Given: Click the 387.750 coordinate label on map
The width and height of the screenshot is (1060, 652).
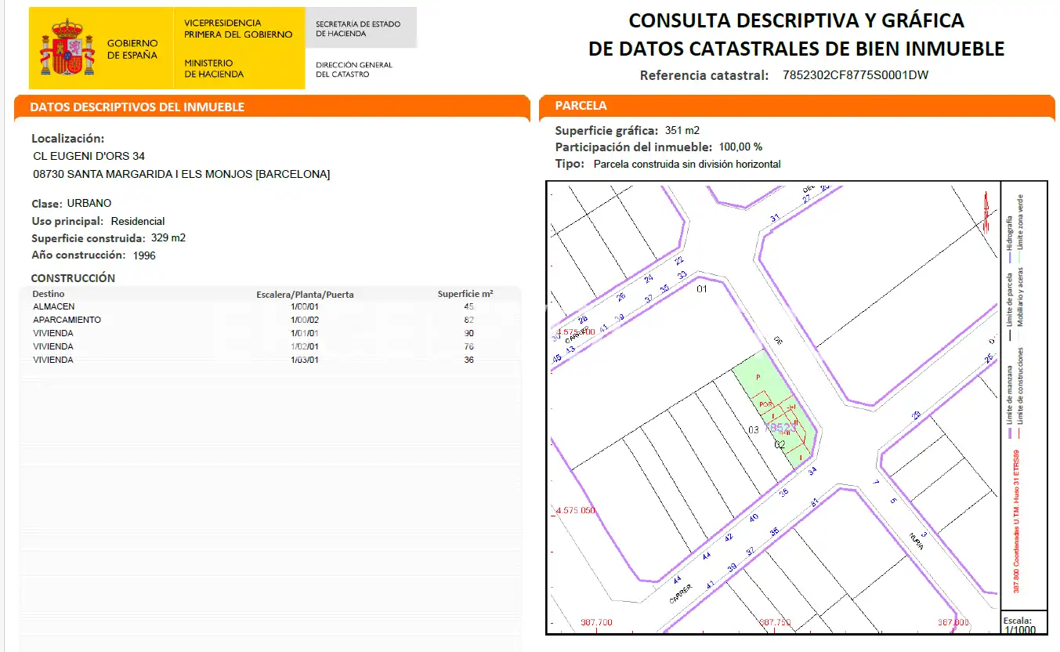Looking at the screenshot, I should point(776,621).
